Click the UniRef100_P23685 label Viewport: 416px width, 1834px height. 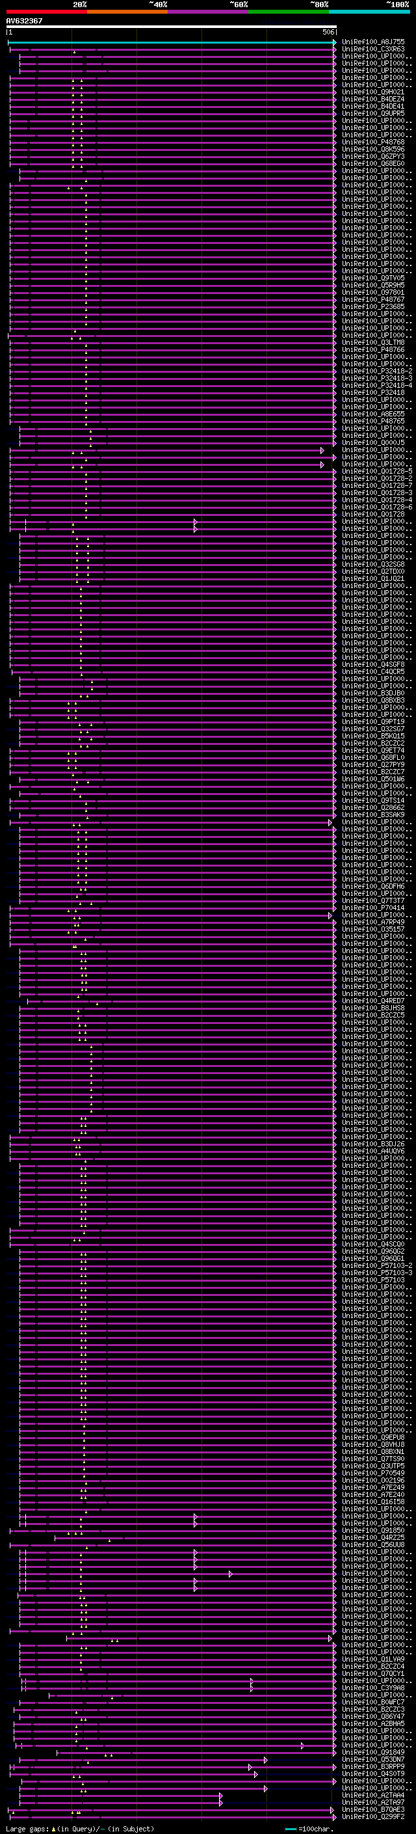click(373, 306)
